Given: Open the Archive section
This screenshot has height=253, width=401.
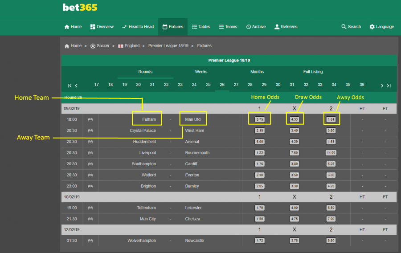Looking at the screenshot, I should pos(256,27).
